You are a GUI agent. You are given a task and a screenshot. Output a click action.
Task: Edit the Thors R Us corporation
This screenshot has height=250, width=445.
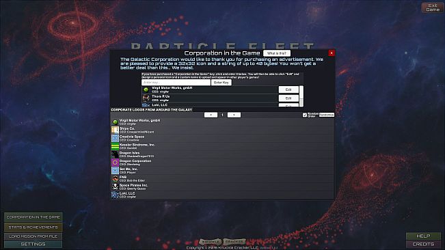[288, 98]
